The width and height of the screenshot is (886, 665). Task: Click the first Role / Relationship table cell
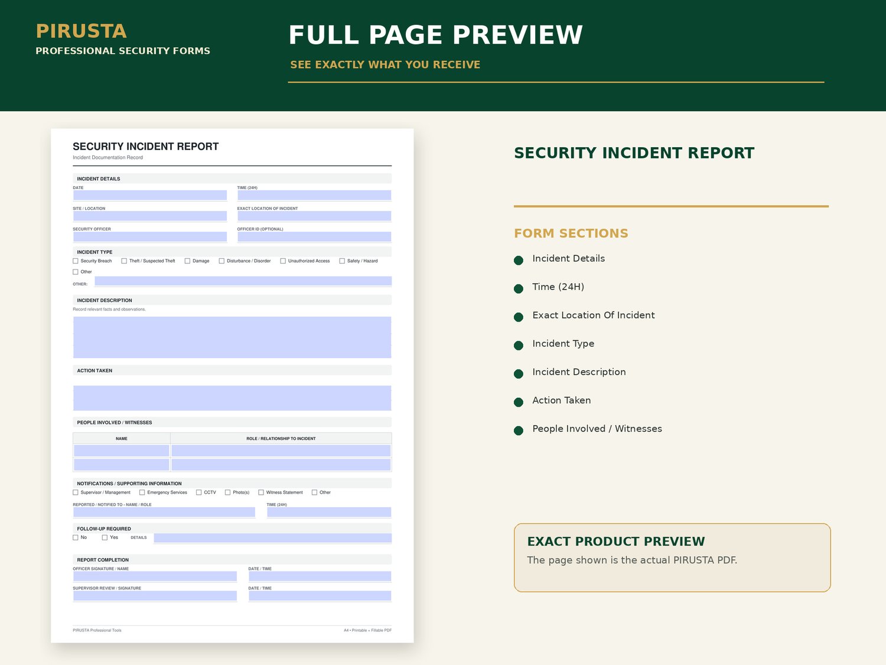point(281,451)
